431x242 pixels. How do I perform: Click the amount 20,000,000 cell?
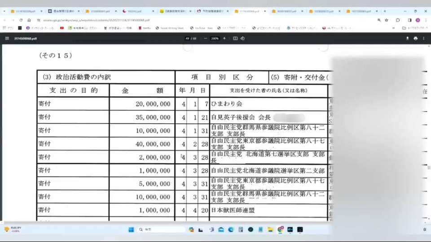(142, 104)
